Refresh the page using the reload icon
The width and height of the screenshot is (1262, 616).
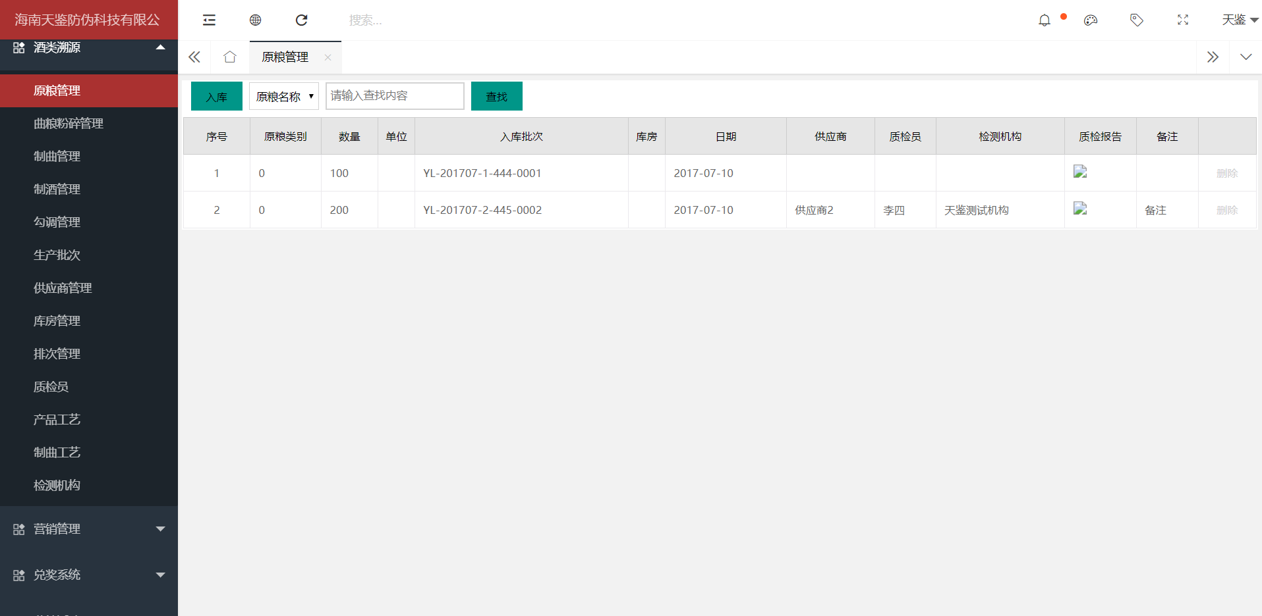[301, 20]
